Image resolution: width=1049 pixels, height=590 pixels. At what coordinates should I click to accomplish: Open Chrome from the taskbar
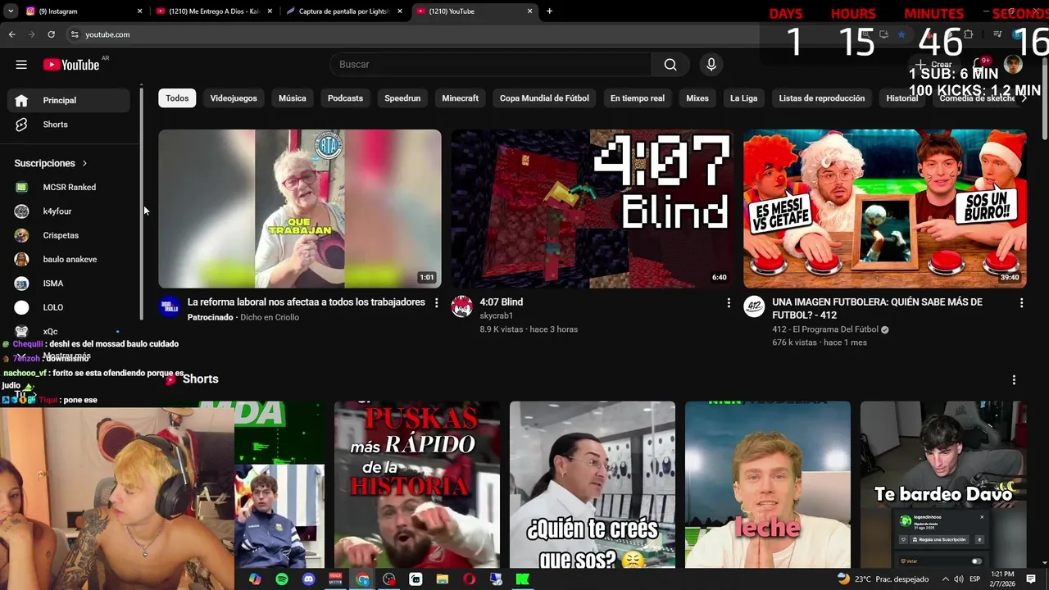point(363,579)
